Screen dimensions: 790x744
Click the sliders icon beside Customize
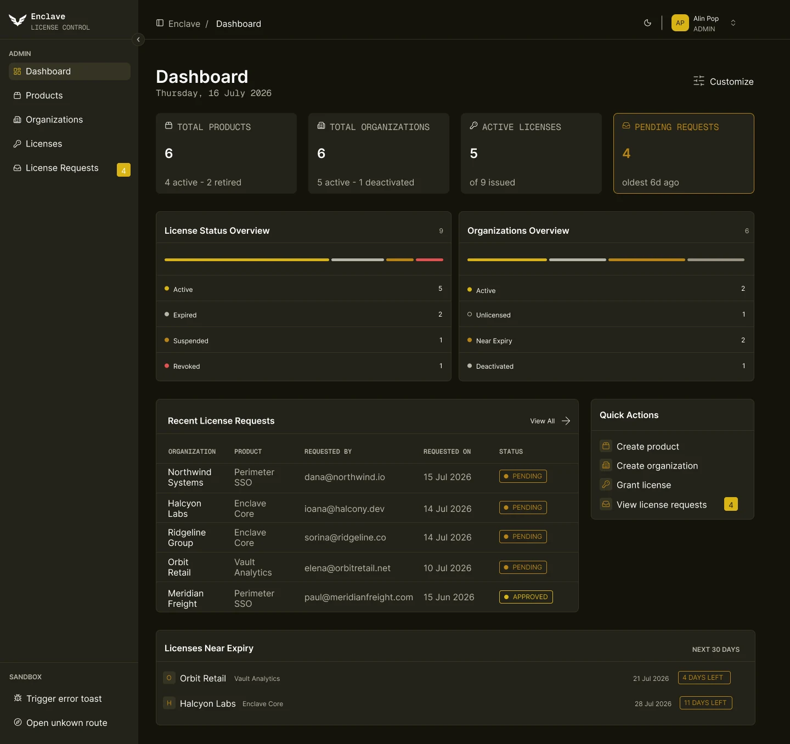[x=699, y=81]
